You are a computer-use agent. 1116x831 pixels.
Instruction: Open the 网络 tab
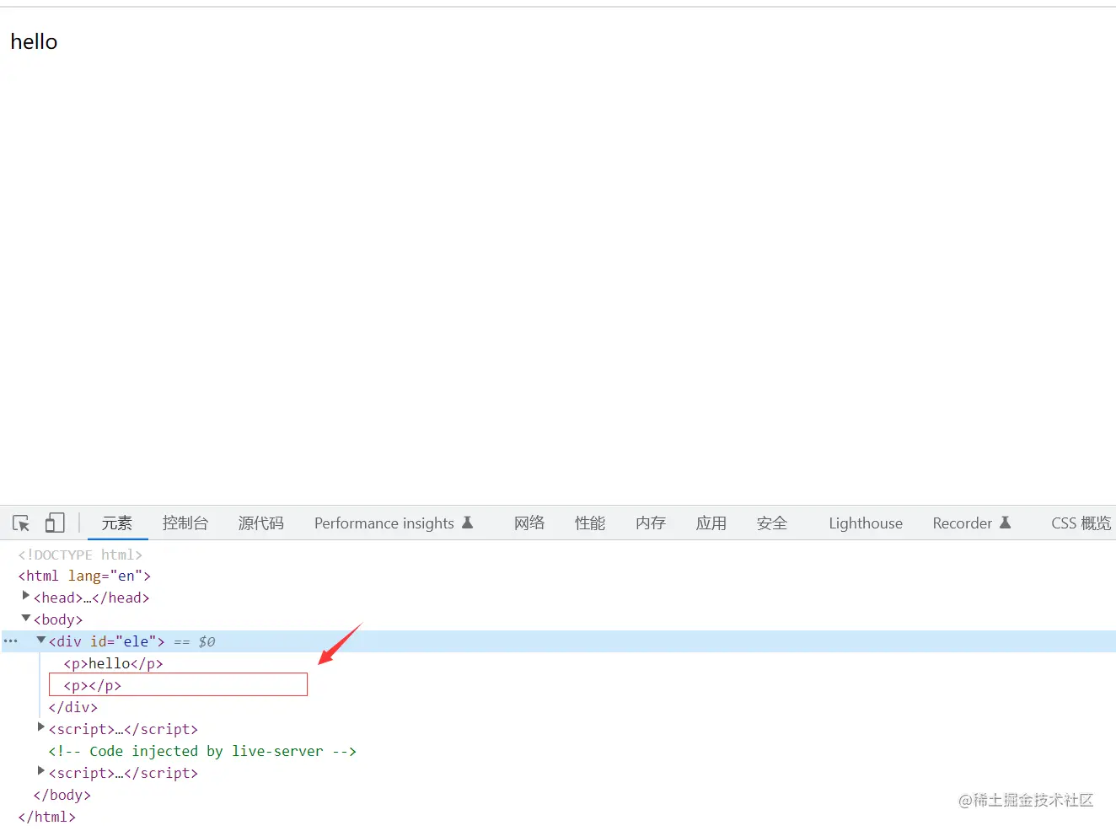(x=529, y=523)
